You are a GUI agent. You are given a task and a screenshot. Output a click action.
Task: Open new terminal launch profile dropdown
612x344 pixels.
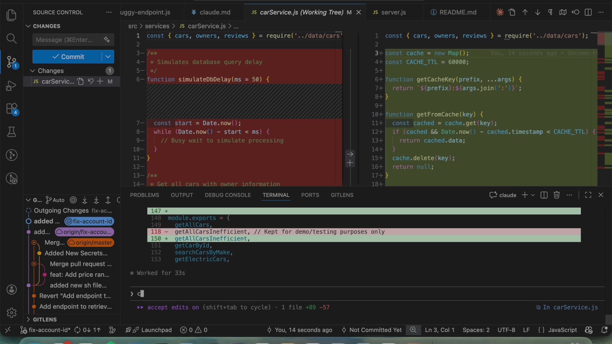coord(533,195)
